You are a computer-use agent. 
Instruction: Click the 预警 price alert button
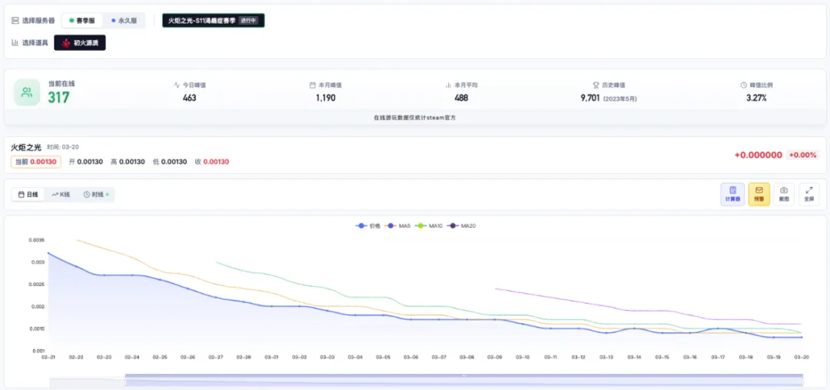point(759,193)
